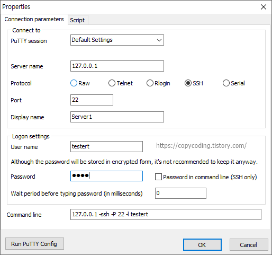Click the wait period milliseconds field
The width and height of the screenshot is (272, 255).
pos(180,193)
